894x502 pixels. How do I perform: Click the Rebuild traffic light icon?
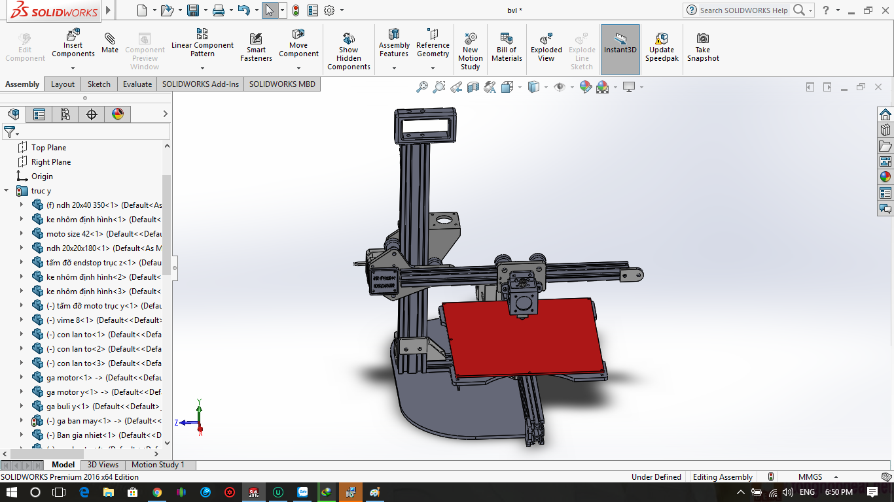coord(296,10)
